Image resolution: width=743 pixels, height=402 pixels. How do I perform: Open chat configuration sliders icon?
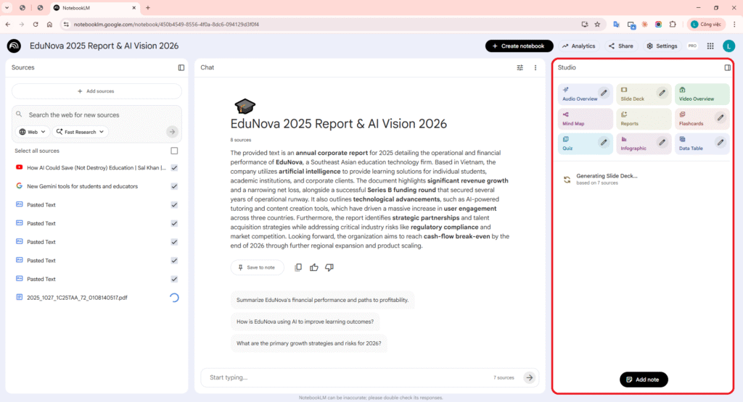pyautogui.click(x=520, y=67)
